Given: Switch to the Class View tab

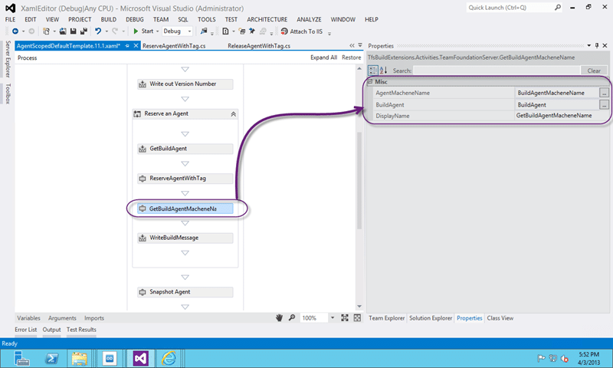Looking at the screenshot, I should tap(500, 318).
